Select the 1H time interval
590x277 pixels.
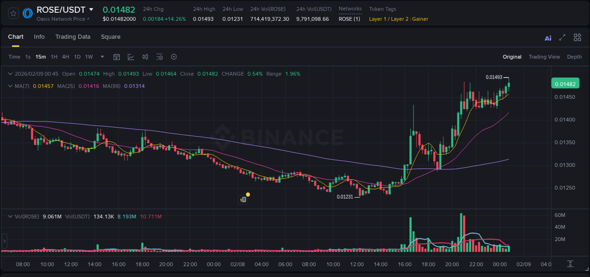tap(54, 57)
